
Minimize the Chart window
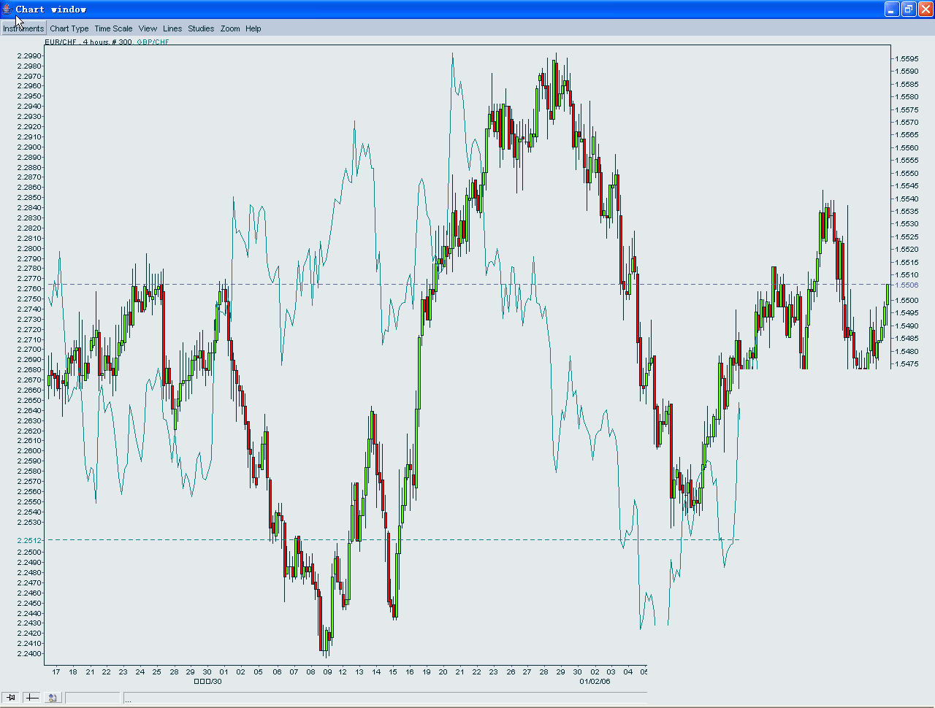tap(892, 9)
